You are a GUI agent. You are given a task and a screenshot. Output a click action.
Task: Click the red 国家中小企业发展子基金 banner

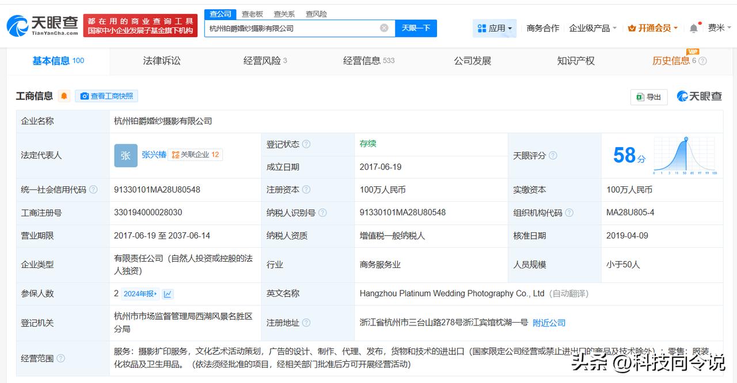[x=140, y=25]
